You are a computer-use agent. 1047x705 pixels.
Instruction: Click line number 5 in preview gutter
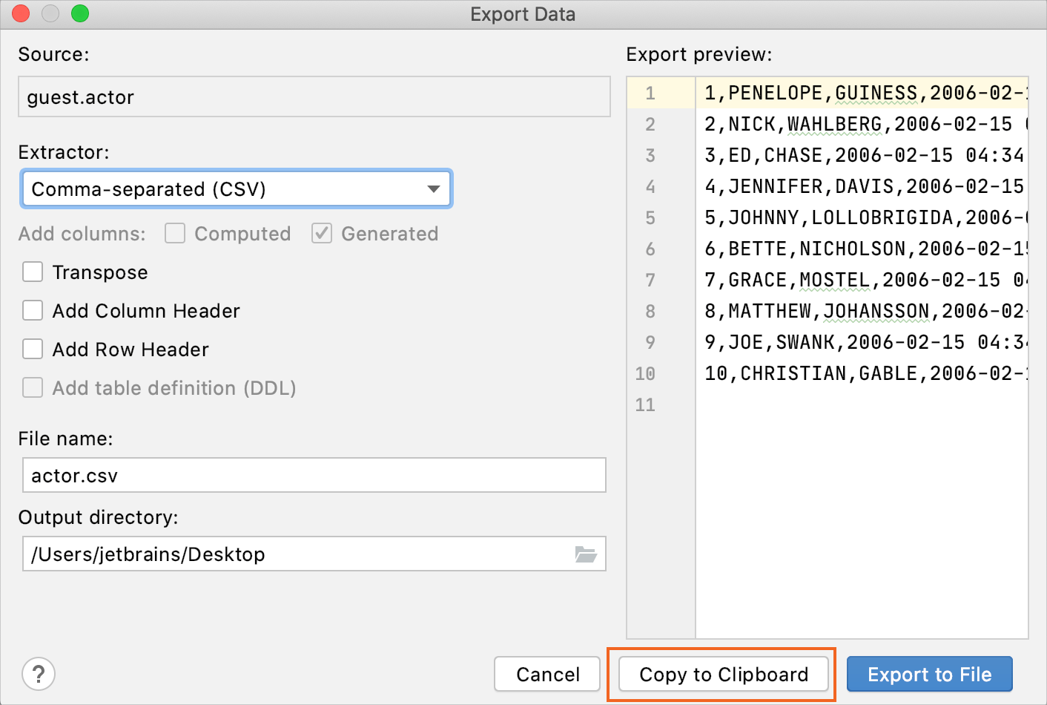pos(650,217)
